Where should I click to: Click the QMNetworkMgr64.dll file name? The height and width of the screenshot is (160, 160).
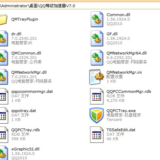(x=126, y=53)
